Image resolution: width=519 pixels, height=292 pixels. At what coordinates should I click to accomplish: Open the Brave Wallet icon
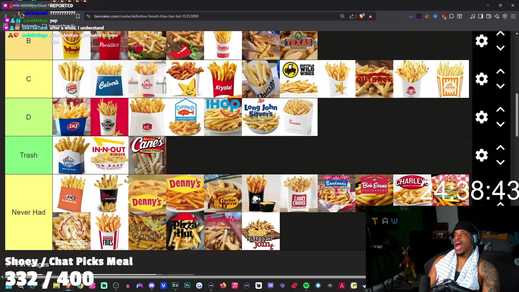(489, 16)
